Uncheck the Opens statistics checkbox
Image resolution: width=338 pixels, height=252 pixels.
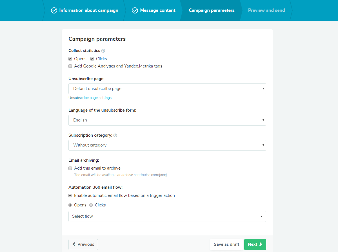click(x=70, y=59)
